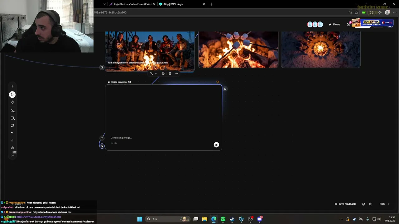Redo the last undone action
Image resolution: width=399 pixels, height=224 pixels.
tap(12, 141)
